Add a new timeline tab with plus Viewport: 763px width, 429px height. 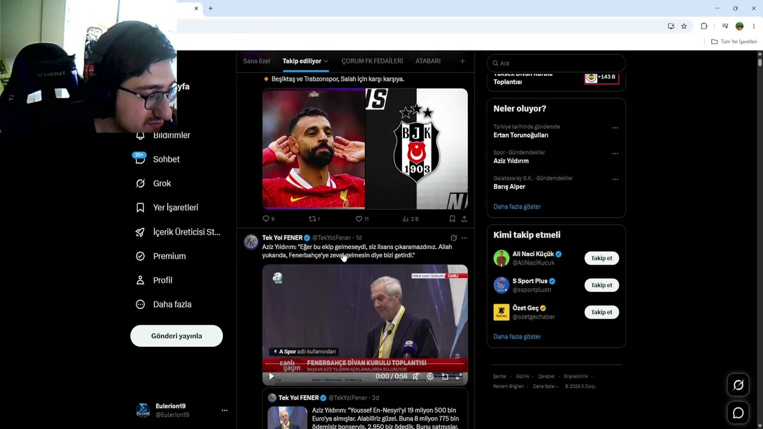pyautogui.click(x=463, y=61)
